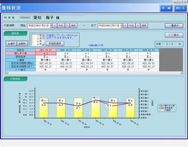Click the グラフ表示 graph display button
Viewport: 188px width, 147px height.
(x=174, y=35)
